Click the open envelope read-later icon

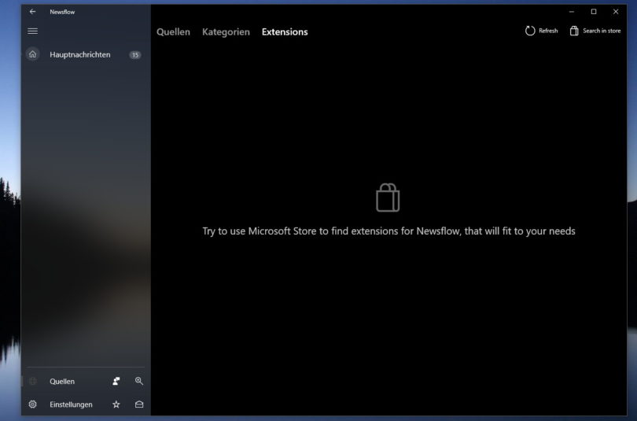tap(139, 404)
